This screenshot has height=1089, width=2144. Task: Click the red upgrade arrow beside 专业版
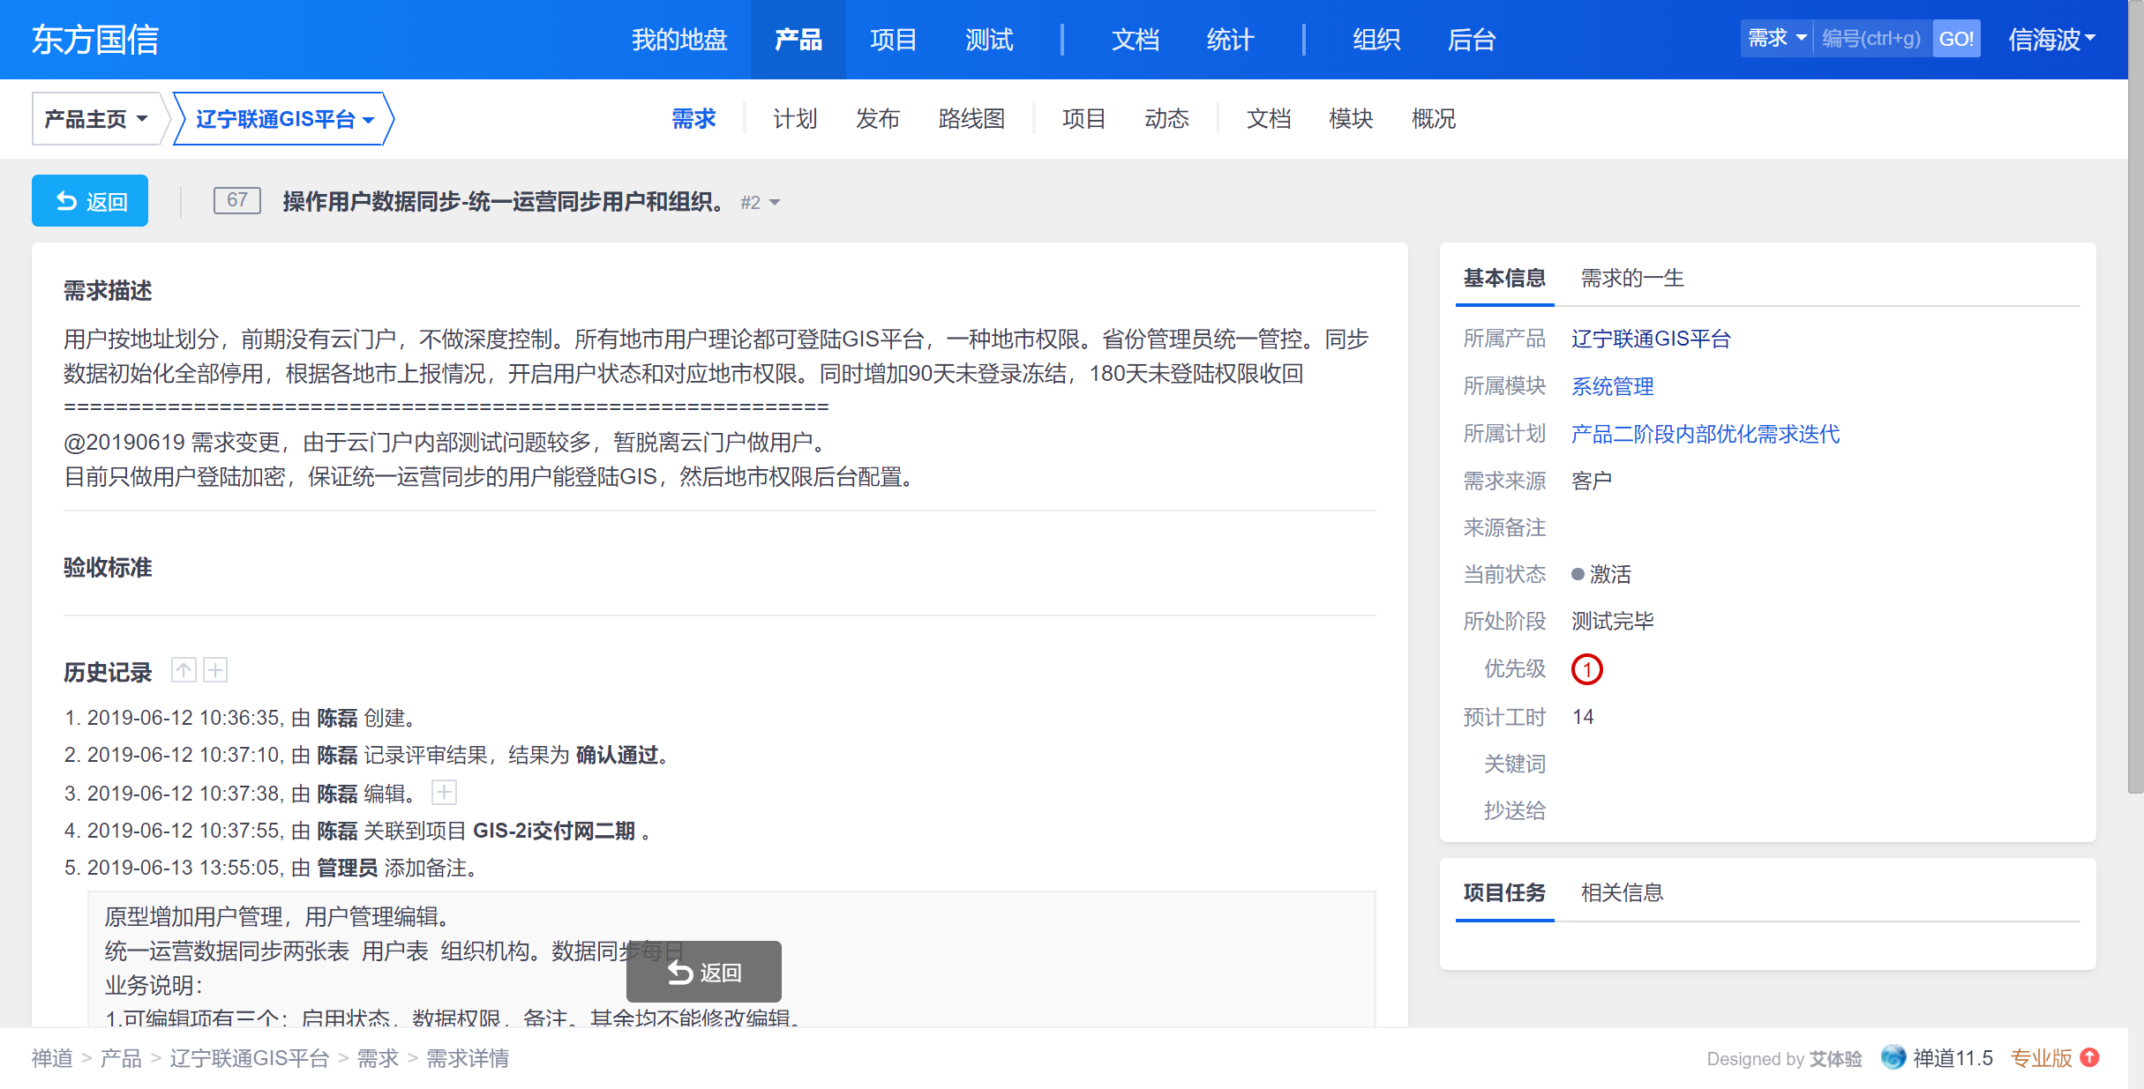[x=2089, y=1057]
